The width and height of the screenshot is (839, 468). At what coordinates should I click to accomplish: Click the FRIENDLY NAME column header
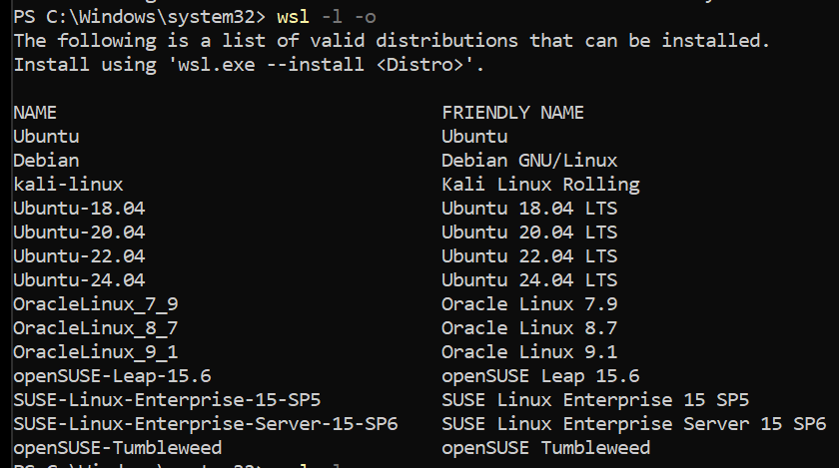click(x=512, y=113)
